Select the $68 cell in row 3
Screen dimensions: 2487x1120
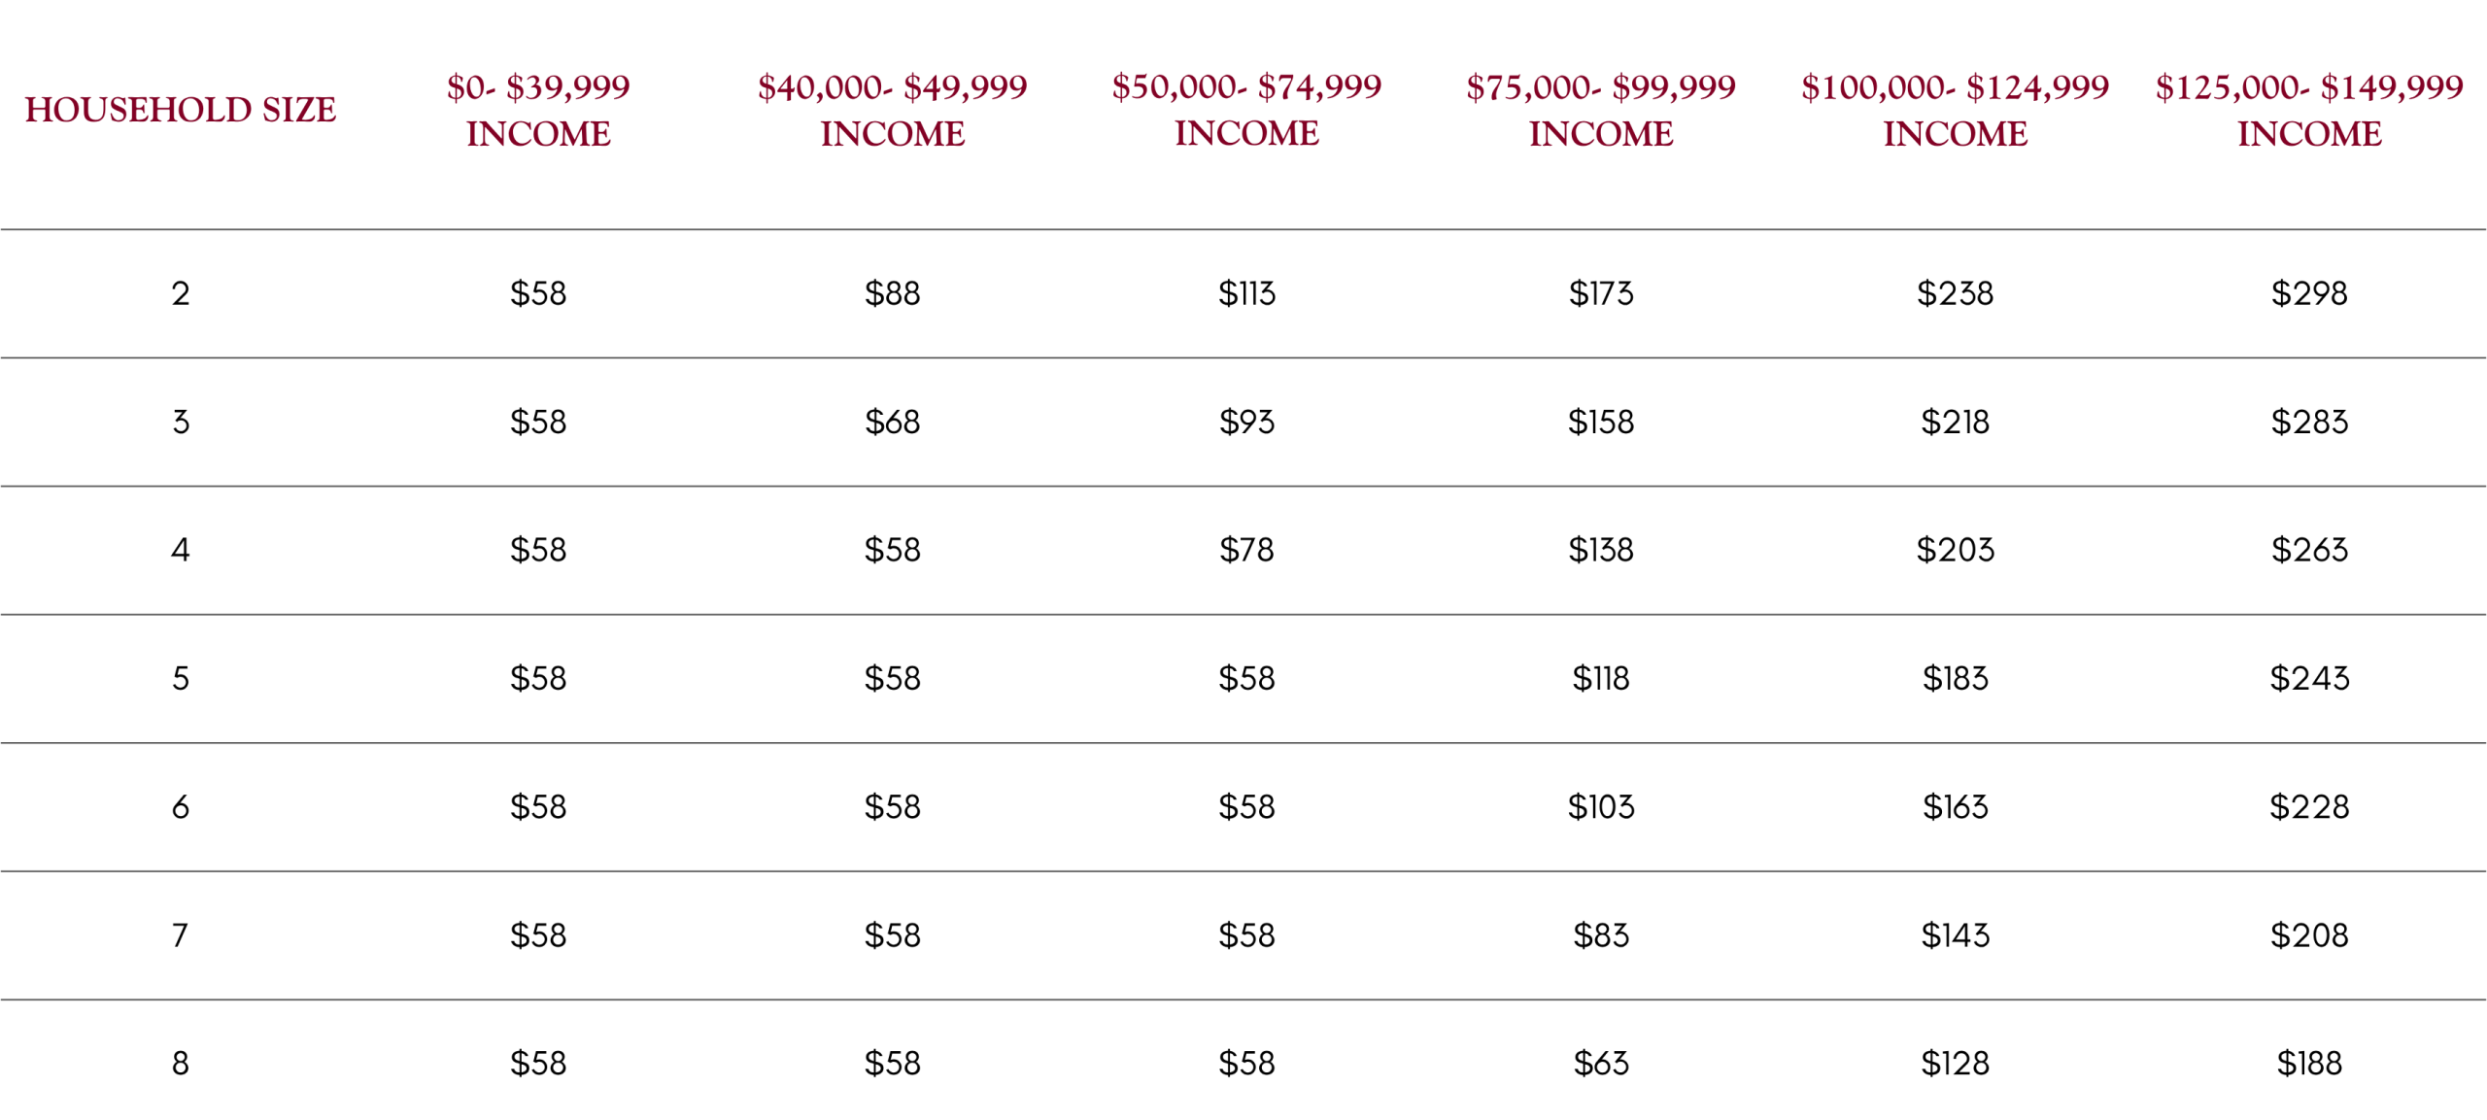tap(892, 421)
